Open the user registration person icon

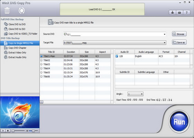173,13
